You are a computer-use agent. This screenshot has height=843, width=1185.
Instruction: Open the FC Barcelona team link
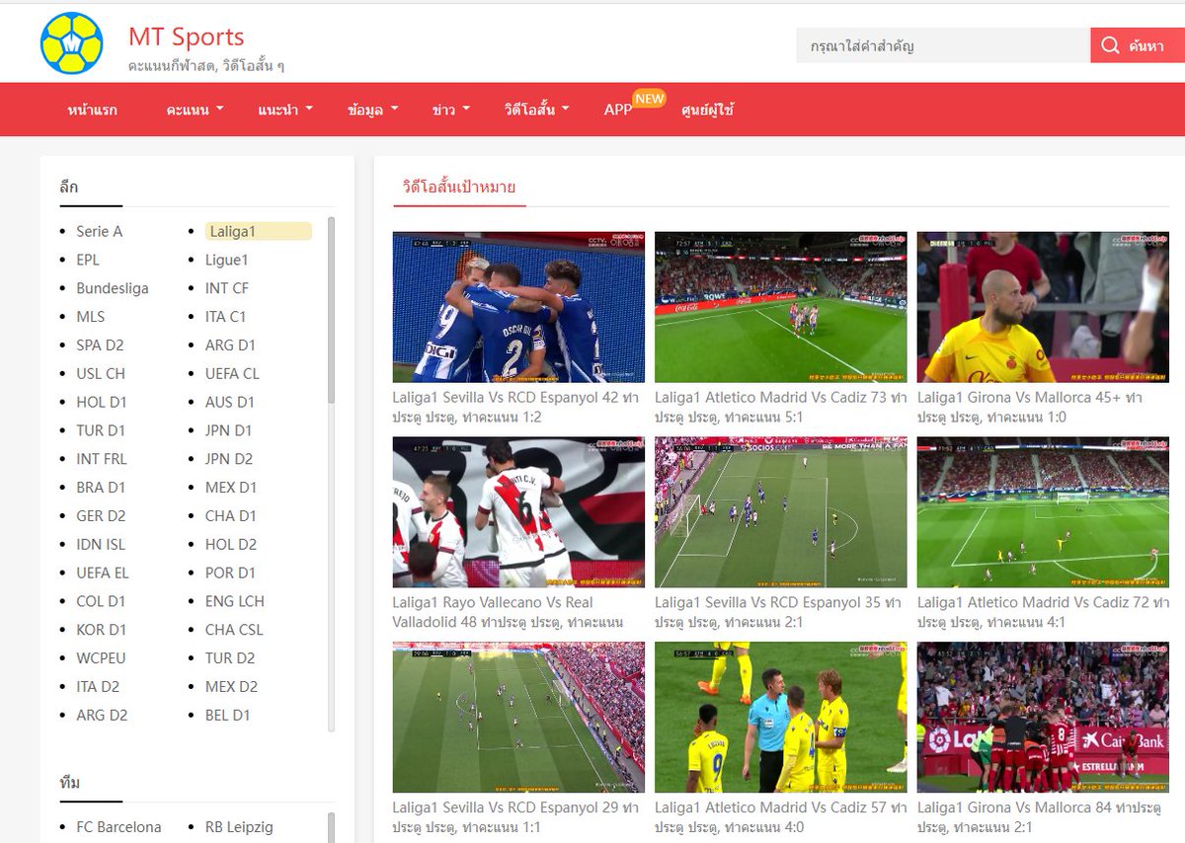pyautogui.click(x=118, y=827)
